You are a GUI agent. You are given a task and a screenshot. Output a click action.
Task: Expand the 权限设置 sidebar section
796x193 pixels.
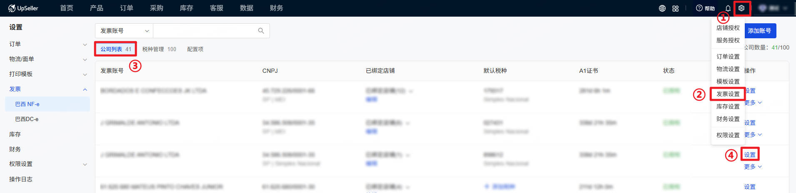click(x=48, y=164)
